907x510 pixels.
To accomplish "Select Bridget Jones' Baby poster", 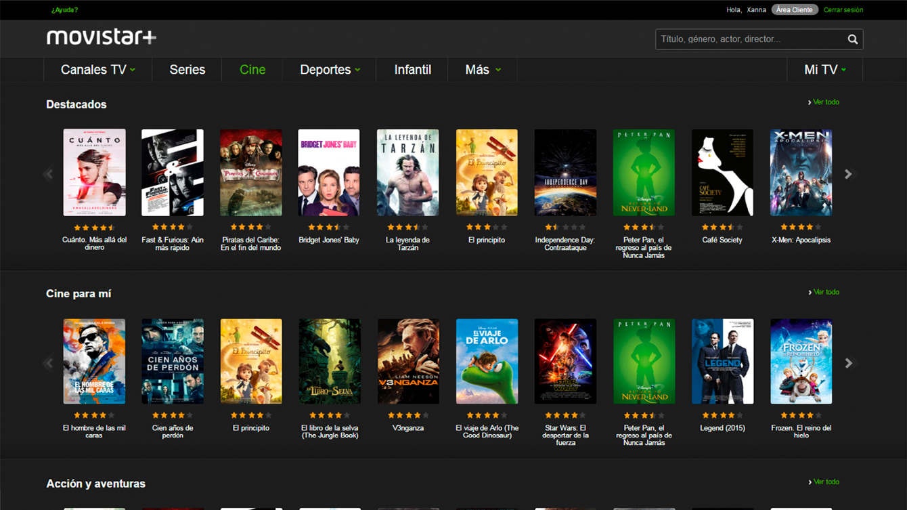I will 329,173.
